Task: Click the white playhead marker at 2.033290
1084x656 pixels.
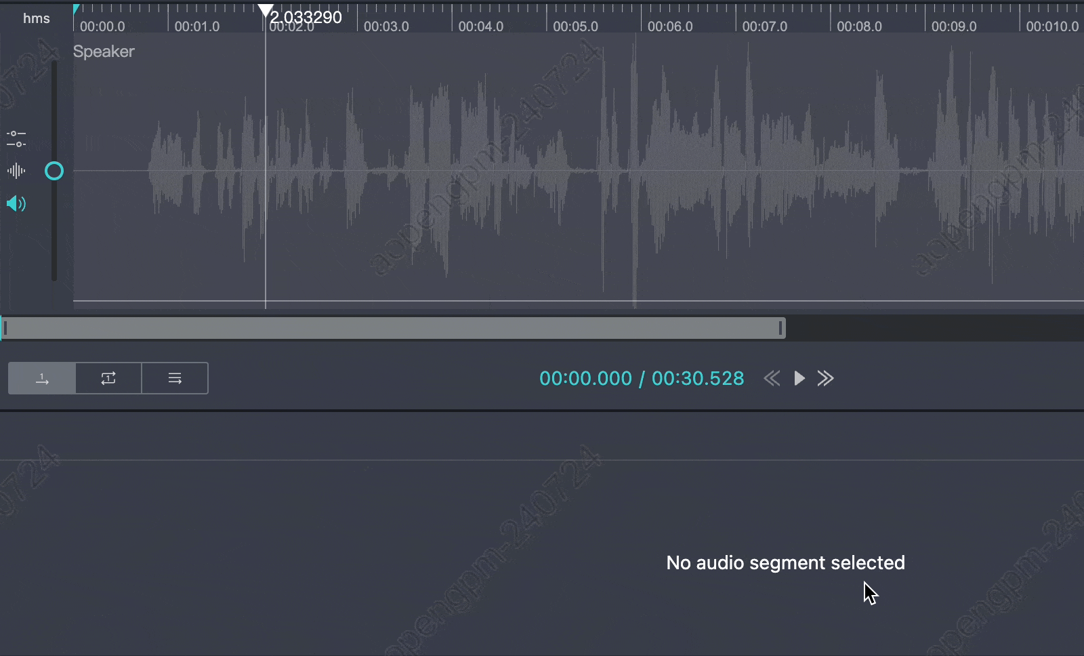Action: (266, 10)
